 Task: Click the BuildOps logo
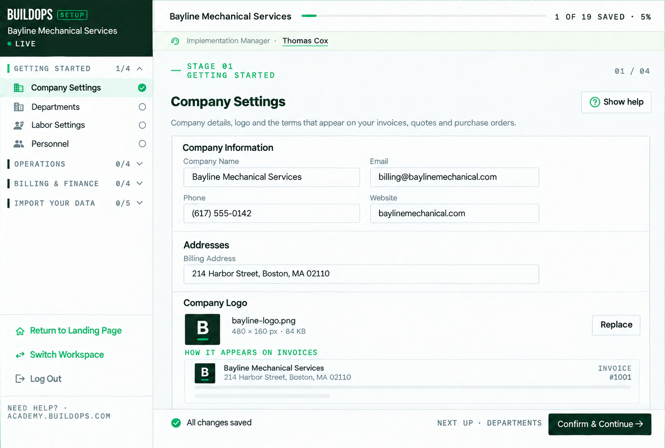30,15
